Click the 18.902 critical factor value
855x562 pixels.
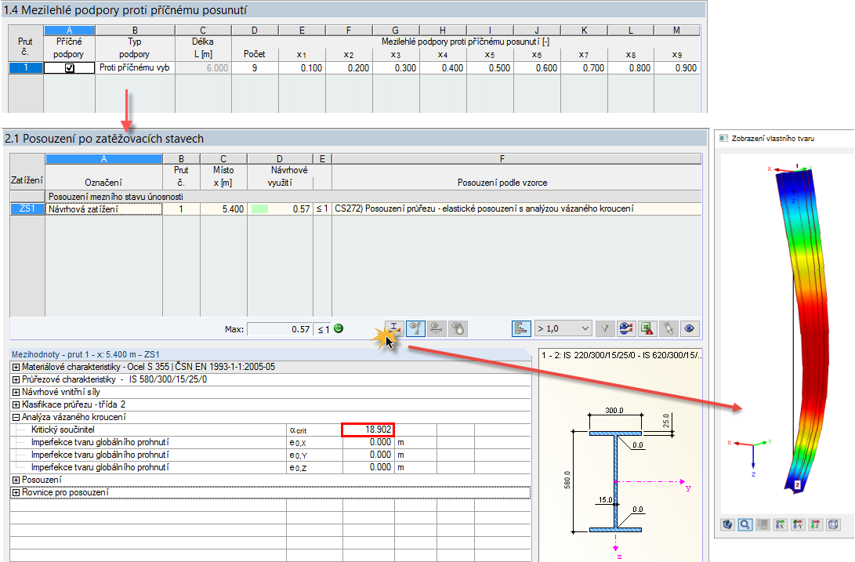368,430
